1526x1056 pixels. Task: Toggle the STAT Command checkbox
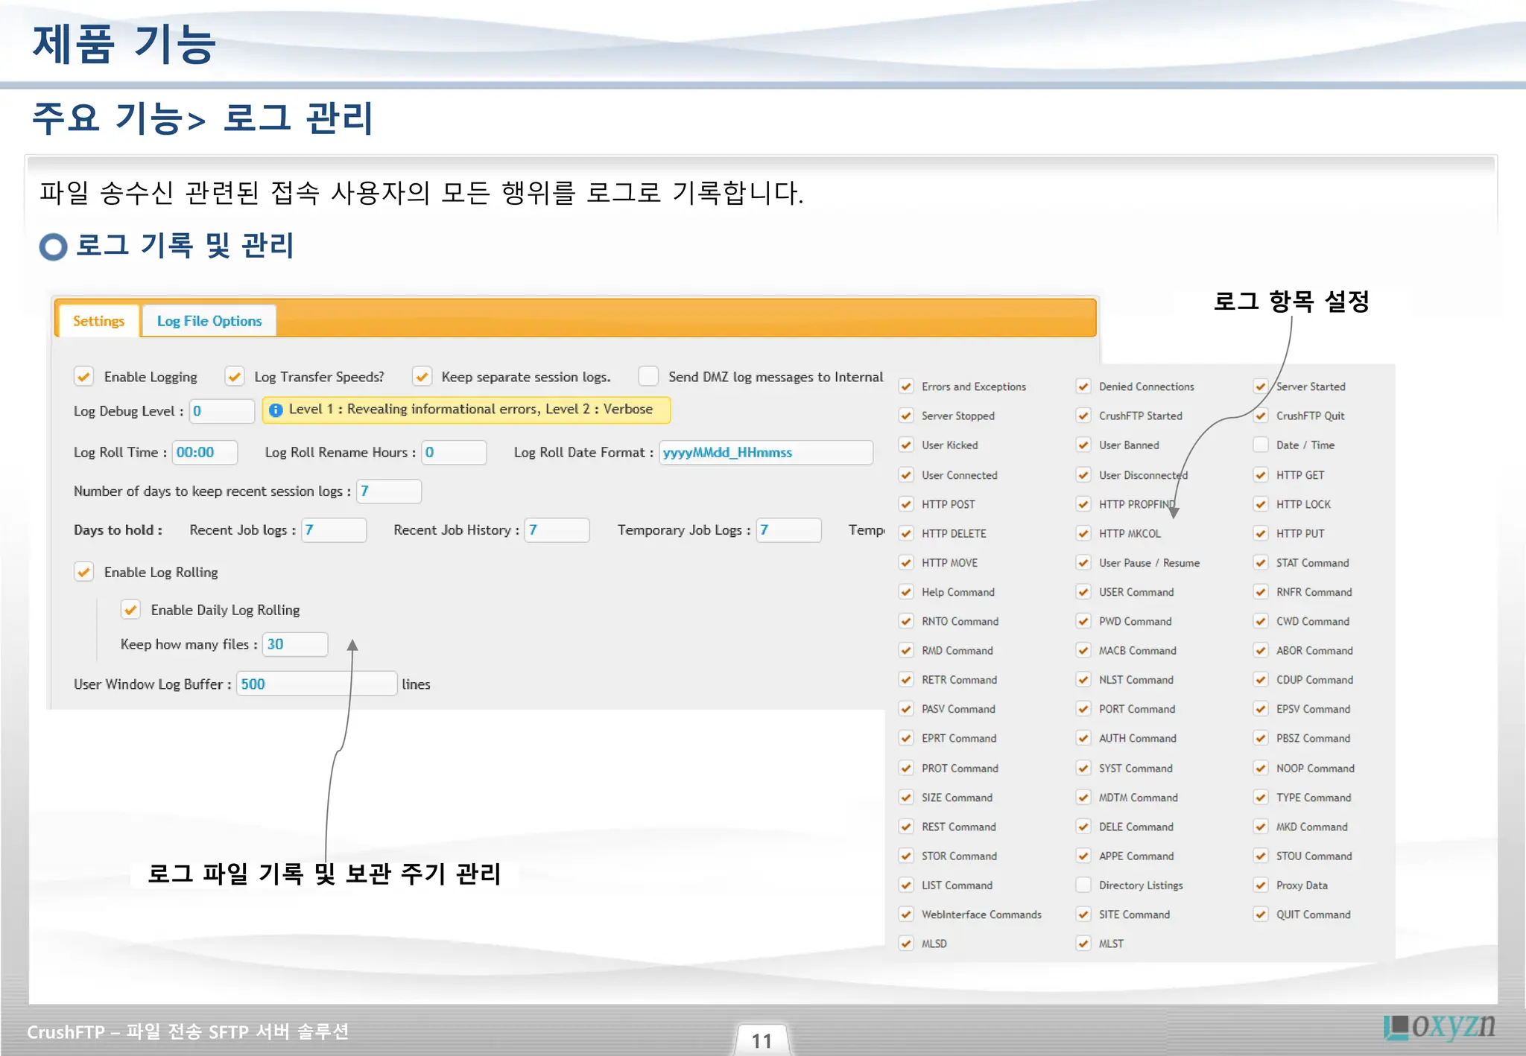pyautogui.click(x=1261, y=562)
